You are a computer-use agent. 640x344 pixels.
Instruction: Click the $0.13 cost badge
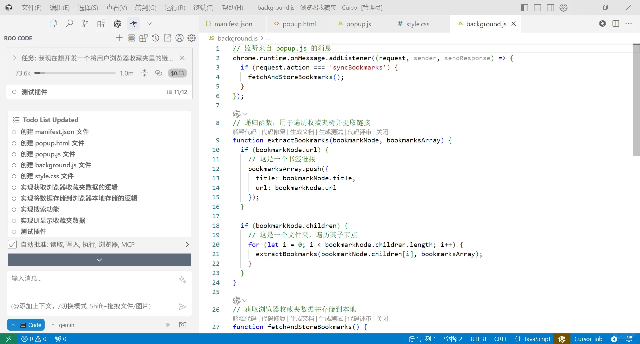[177, 73]
